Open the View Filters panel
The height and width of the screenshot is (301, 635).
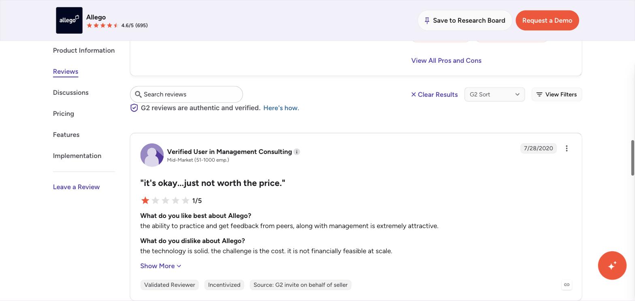[x=557, y=94]
